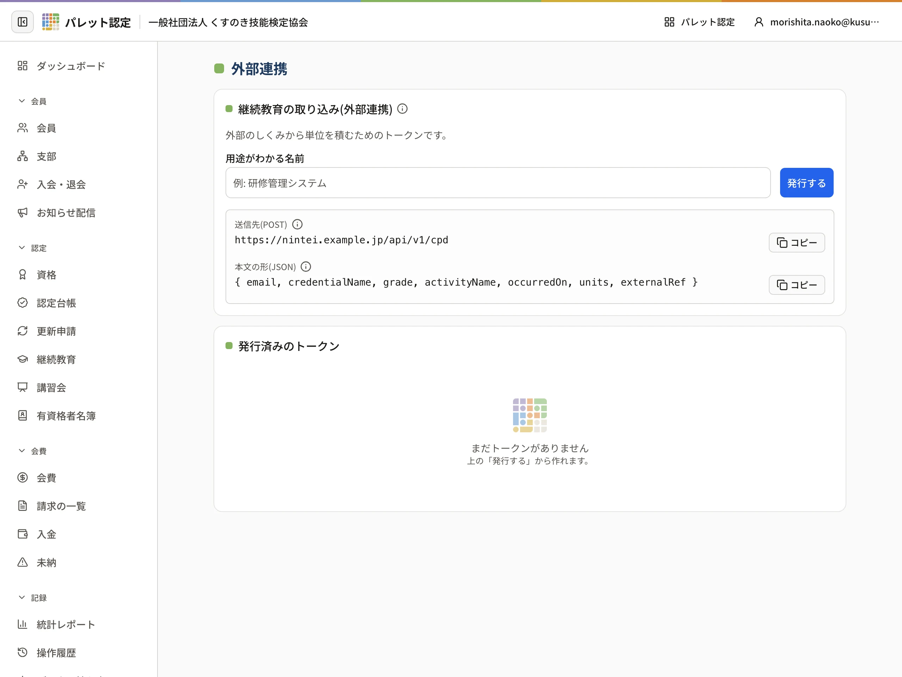Open 講習会 page

tap(79, 387)
